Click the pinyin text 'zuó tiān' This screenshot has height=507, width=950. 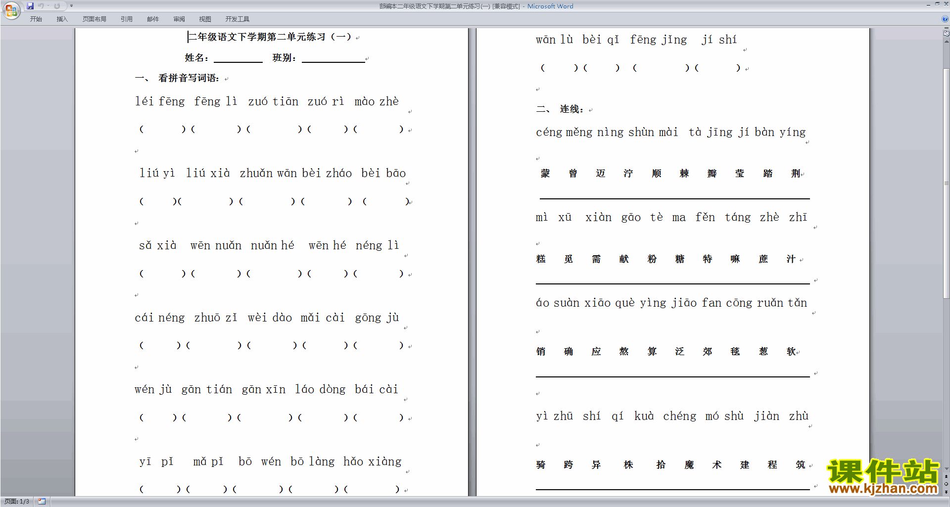pos(273,101)
